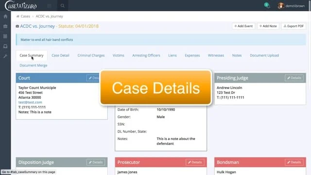
Task: Open the Document Upload tab
Action: tap(264, 55)
